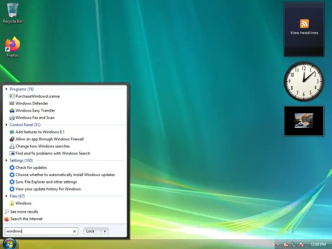Screen dimensions: 332x249
Task: Expand the Settings (100) results group
Action: tap(6, 160)
